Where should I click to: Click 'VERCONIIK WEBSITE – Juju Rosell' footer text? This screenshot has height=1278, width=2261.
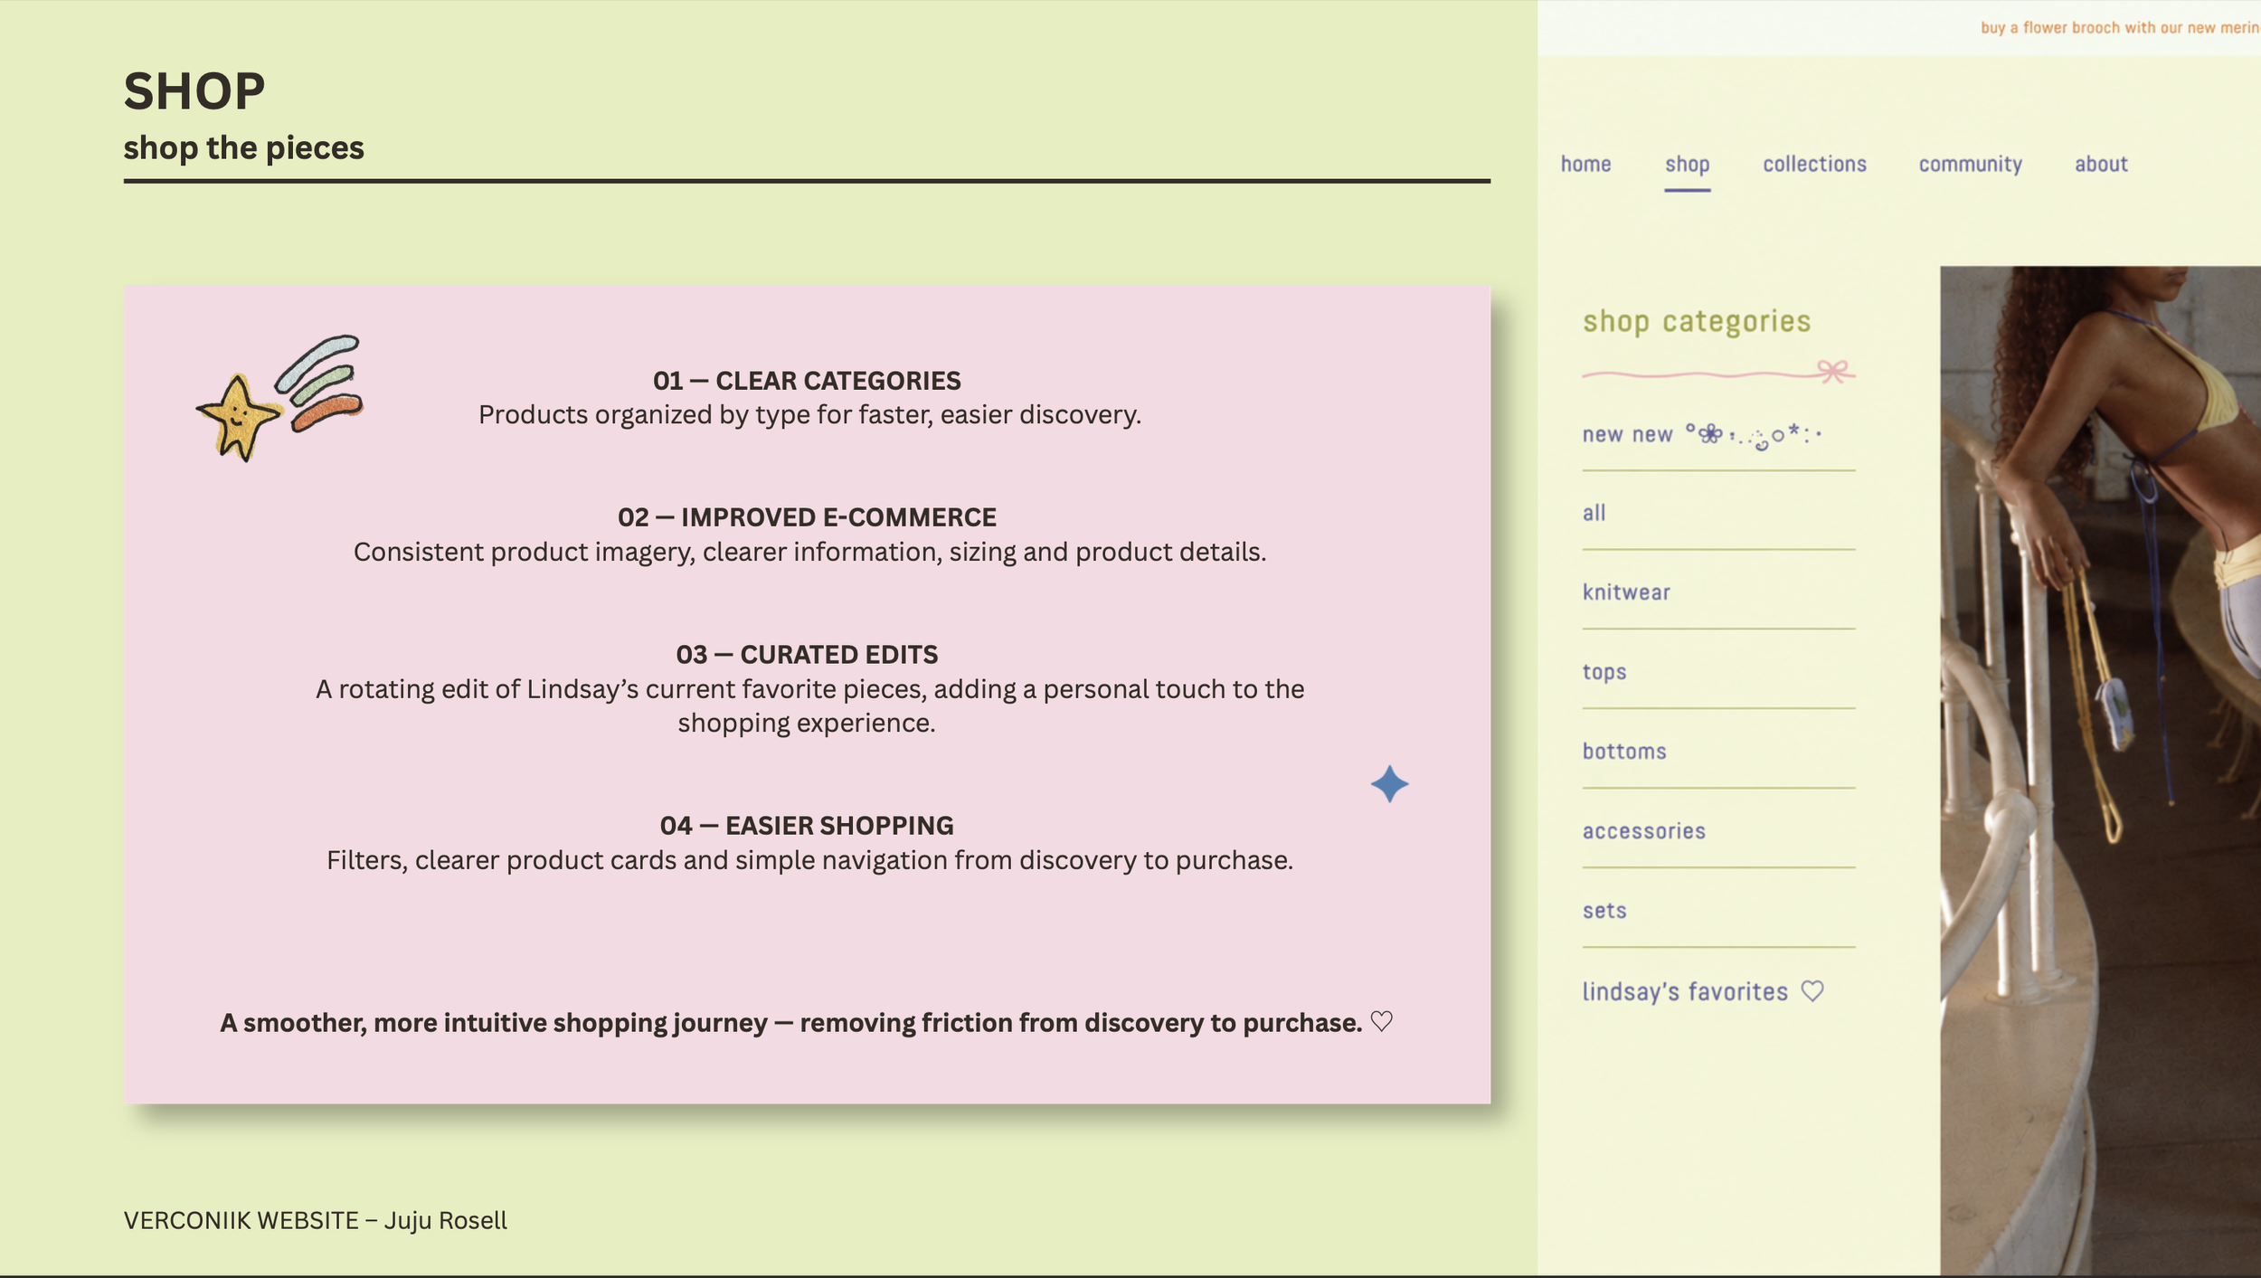tap(315, 1220)
